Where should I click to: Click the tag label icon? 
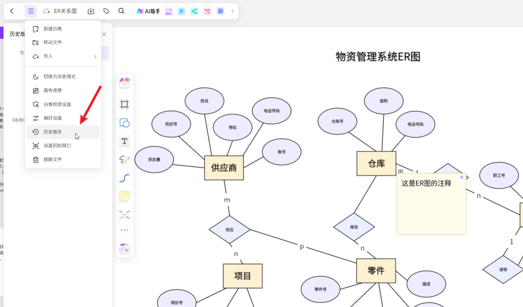(106, 11)
